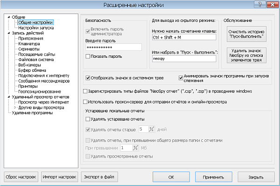Open Подключения к интернету settings

pyautogui.click(x=43, y=76)
